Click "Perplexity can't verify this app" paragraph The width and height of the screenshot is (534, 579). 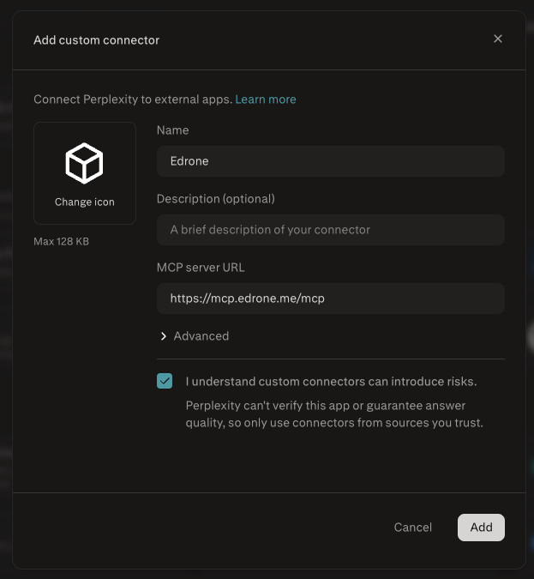(334, 414)
